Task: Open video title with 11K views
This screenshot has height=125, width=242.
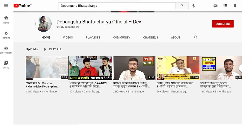Action: [x=216, y=85]
